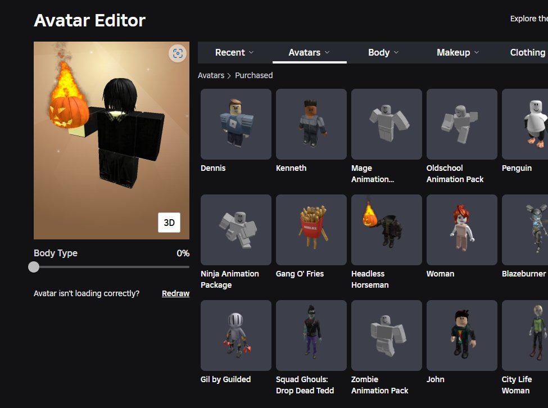Image resolution: width=548 pixels, height=408 pixels.
Task: Select the City Life Woman thumbnail
Action: 525,336
